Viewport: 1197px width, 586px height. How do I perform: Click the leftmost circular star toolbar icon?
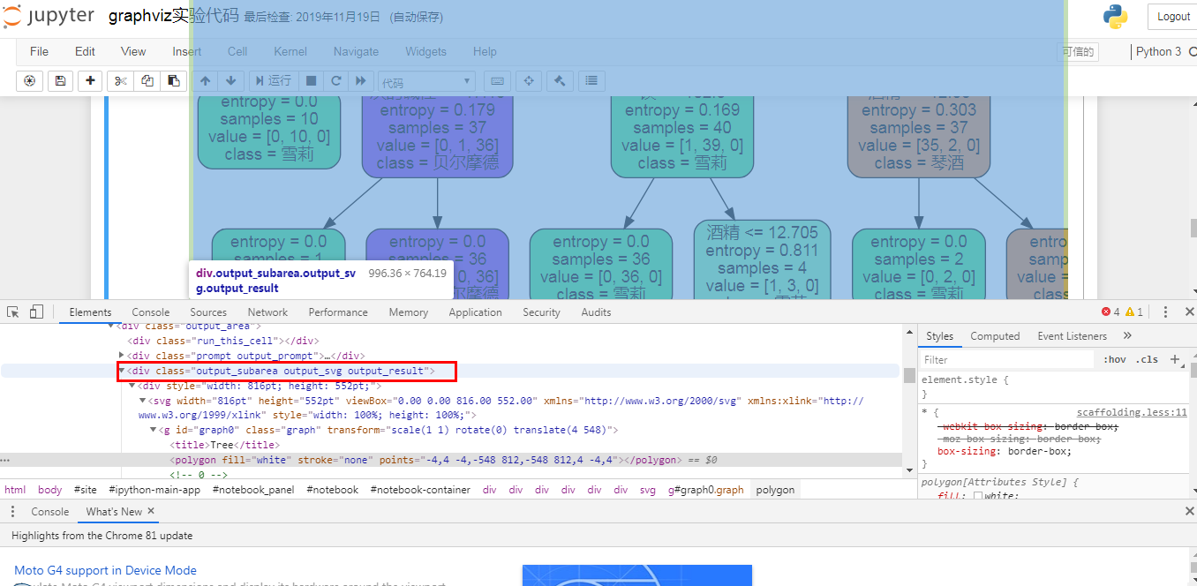click(30, 80)
